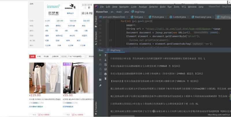
Task: Close the pom.xml editor tab
Action: (127, 17)
